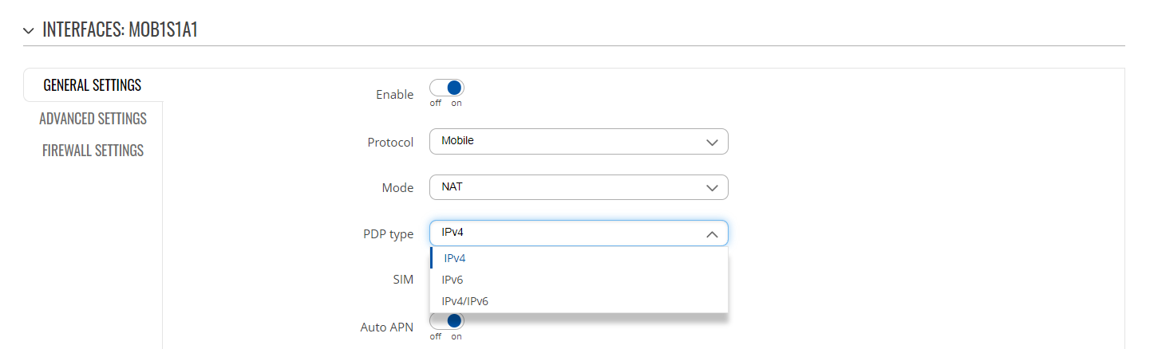Click the Protocol field label
Screen dimensions: 1150x349
[x=390, y=142]
